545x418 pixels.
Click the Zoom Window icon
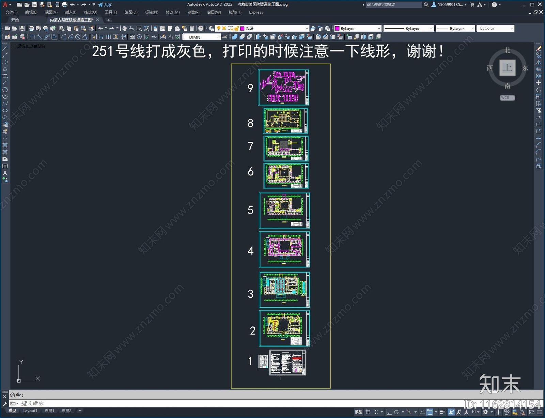point(139,28)
